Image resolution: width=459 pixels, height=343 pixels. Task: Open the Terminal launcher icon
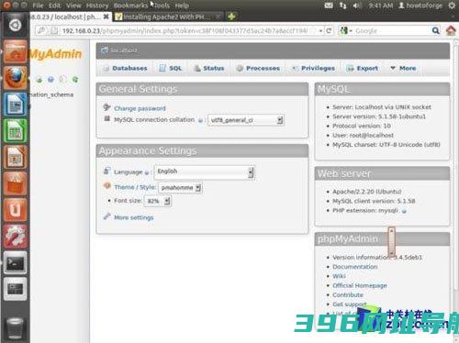coord(15,262)
